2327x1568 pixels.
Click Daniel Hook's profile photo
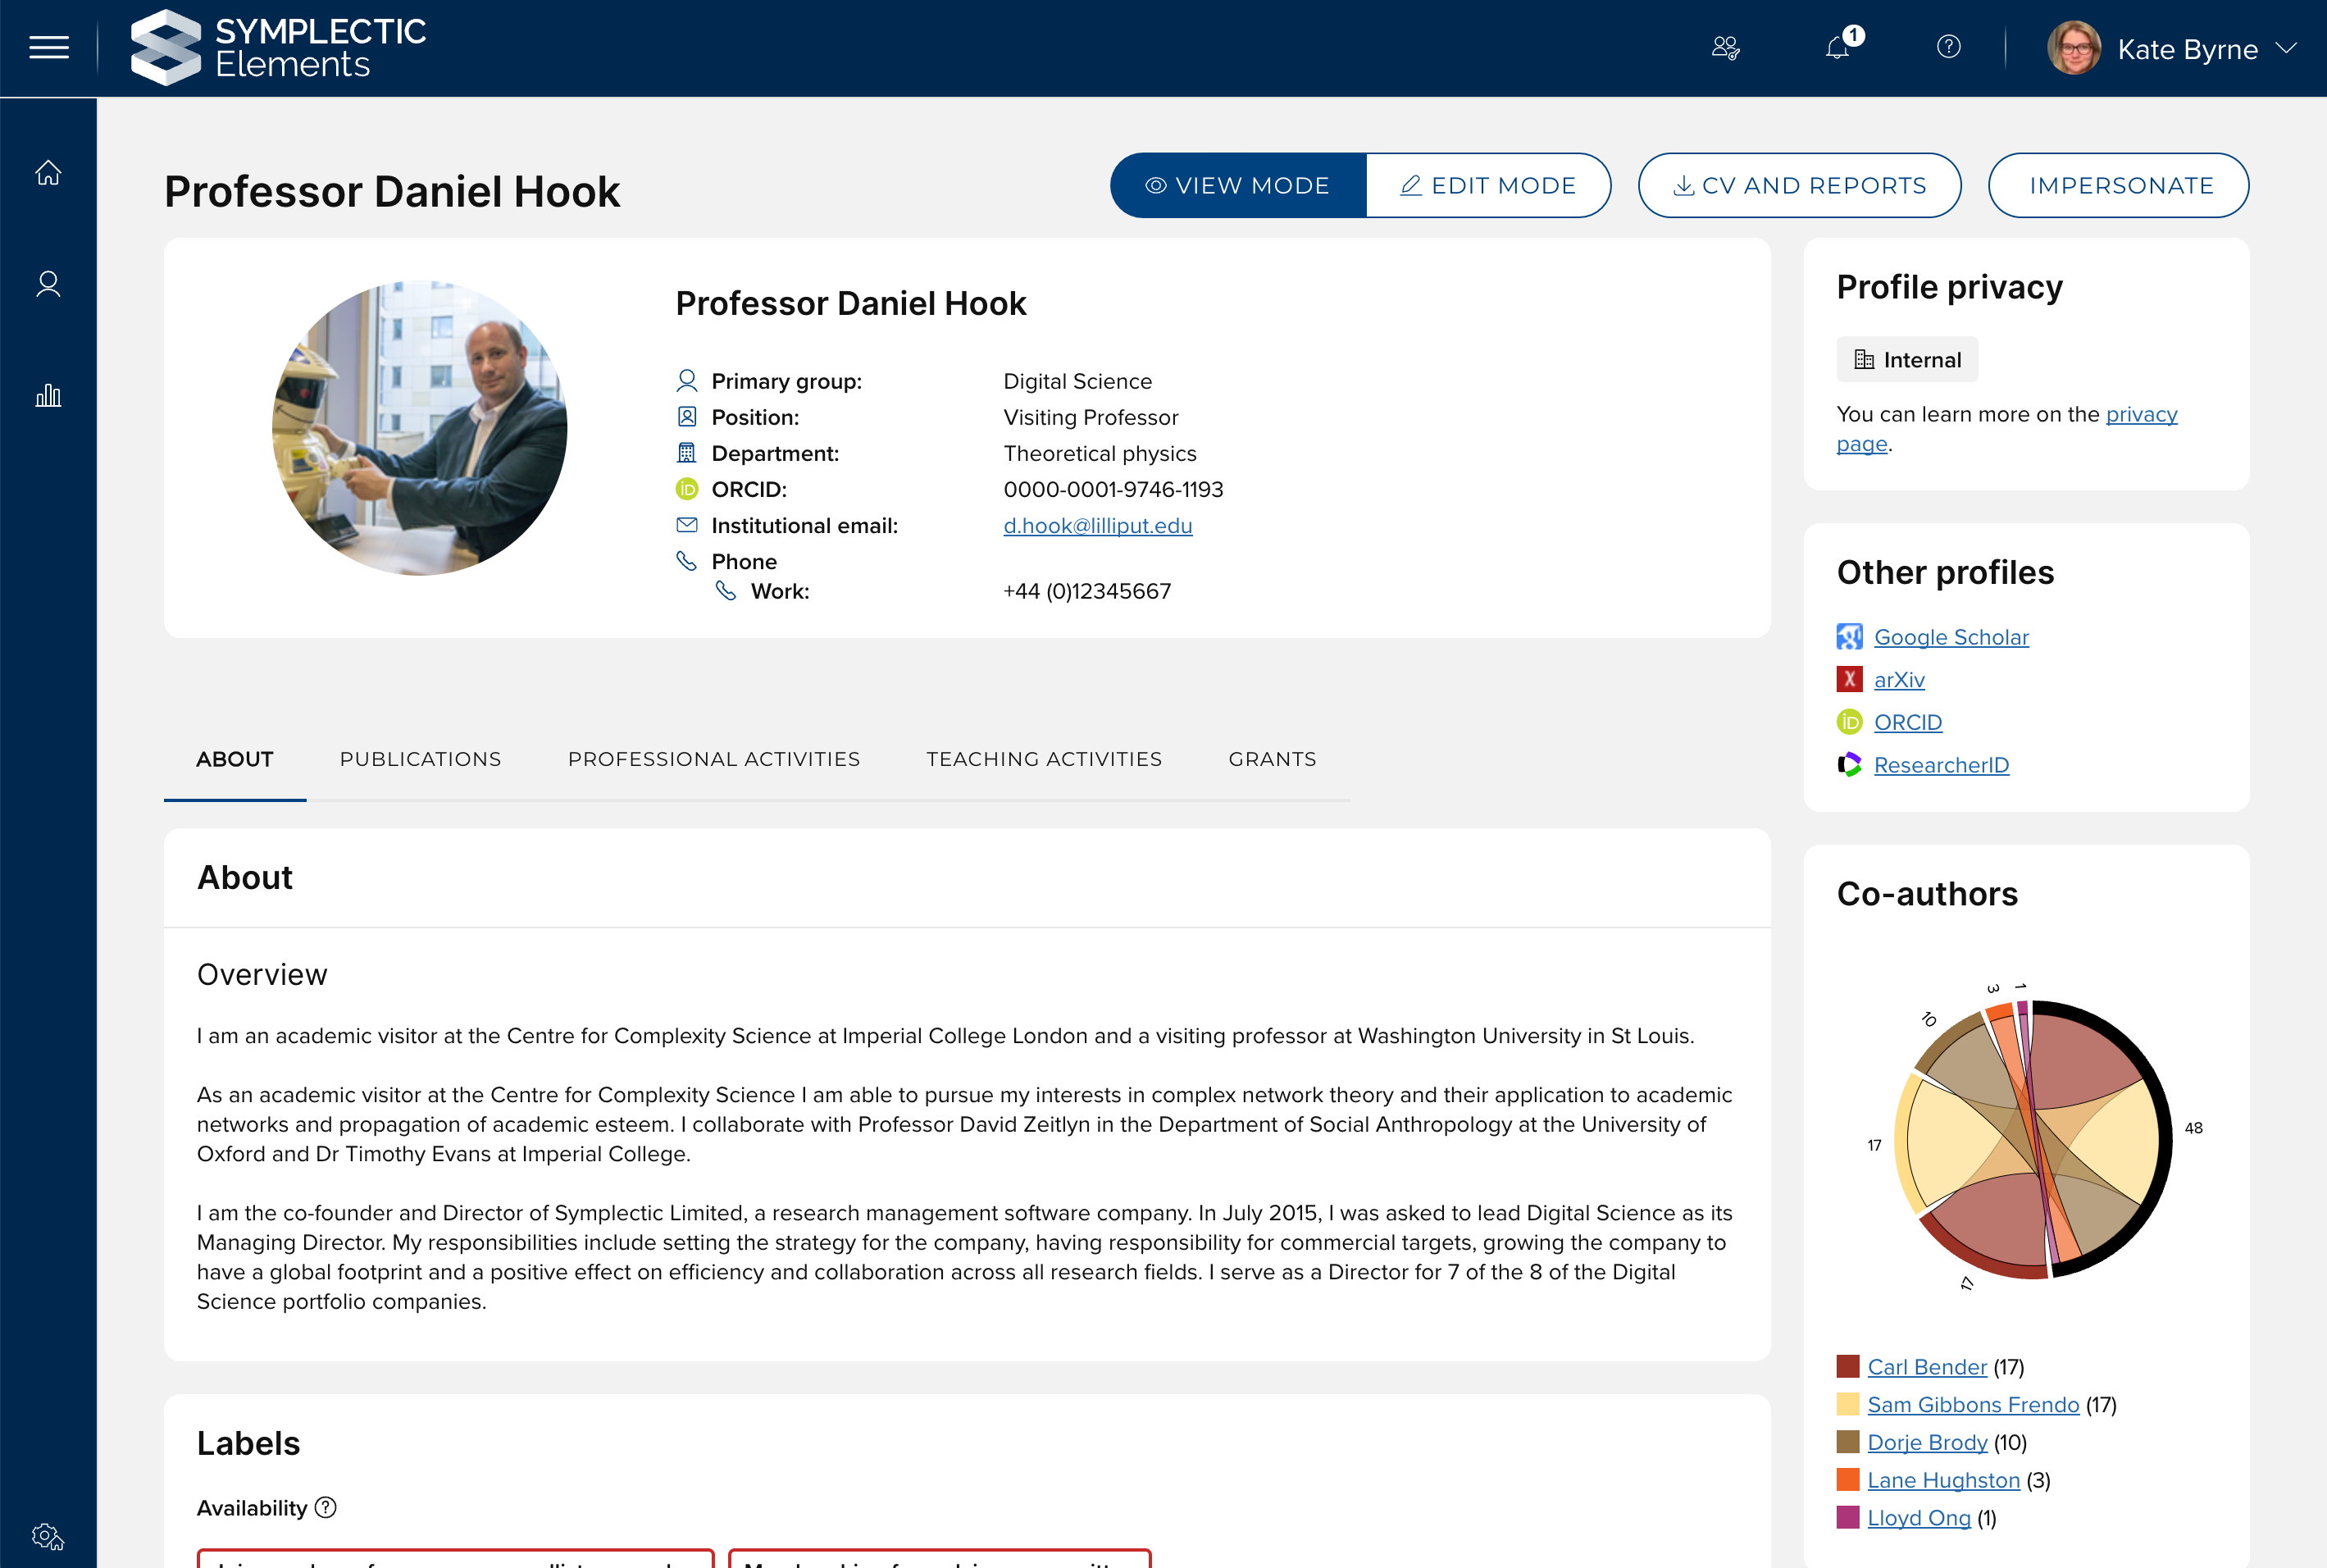click(x=420, y=428)
